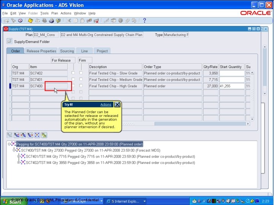Click the Print toolbar icon

51,20
